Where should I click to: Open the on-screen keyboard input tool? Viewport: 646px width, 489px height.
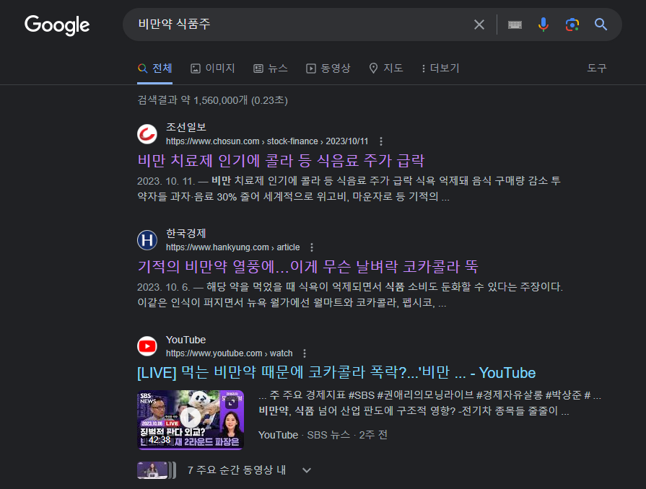point(515,25)
